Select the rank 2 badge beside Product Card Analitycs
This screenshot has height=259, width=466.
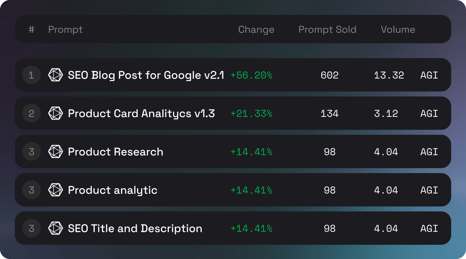[31, 113]
